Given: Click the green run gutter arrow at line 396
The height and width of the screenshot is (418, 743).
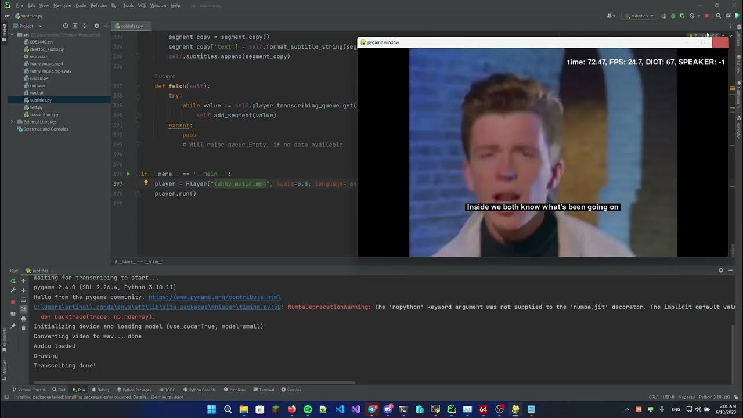Looking at the screenshot, I should 128,174.
